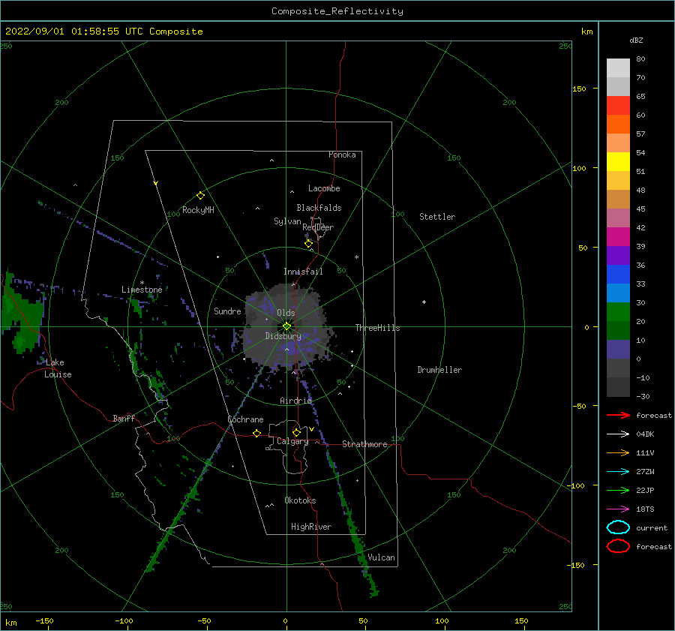Pick the light gray 70–80 dBZ band
675x631 pixels.
coord(618,68)
